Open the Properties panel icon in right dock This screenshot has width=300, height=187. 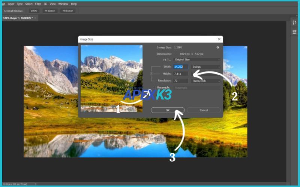click(x=294, y=31)
